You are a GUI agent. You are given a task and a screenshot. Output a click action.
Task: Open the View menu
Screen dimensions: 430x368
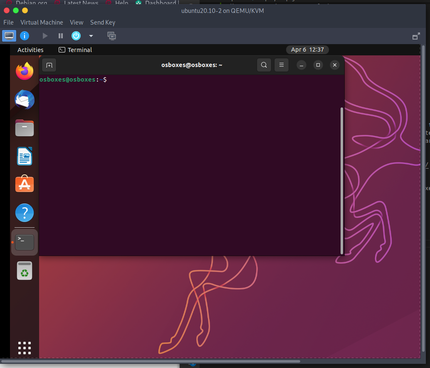(77, 22)
